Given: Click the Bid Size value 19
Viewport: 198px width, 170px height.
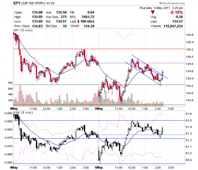Looking at the screenshot, I should [65, 26].
